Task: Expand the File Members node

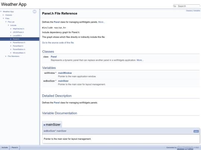Action: point(6,56)
